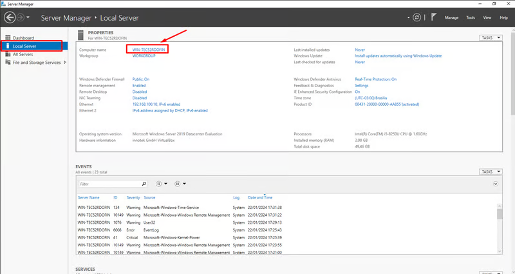
Task: Click the WIN-TEC52RDOFIN computer name link
Action: click(x=149, y=50)
